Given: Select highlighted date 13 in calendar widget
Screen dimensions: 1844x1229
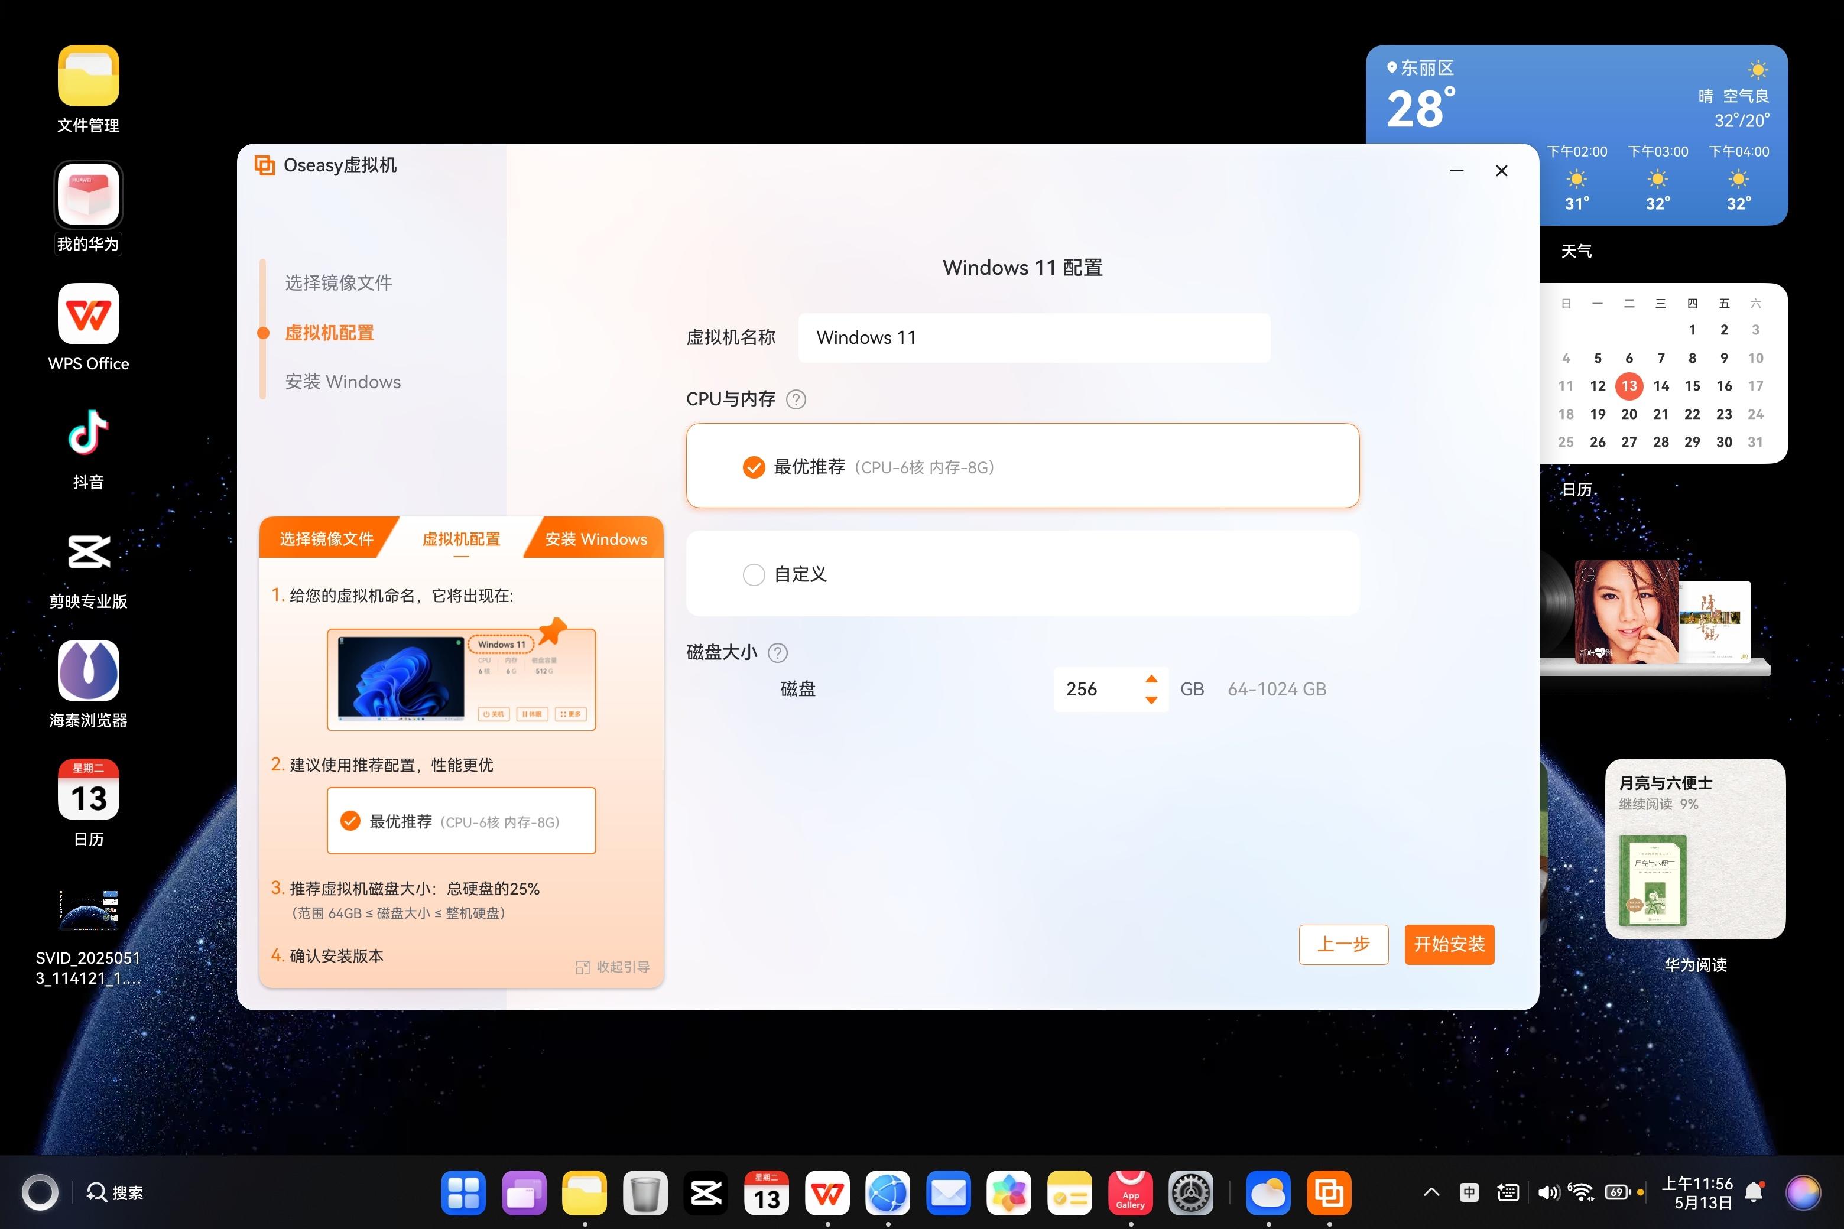Looking at the screenshot, I should (x=1629, y=386).
